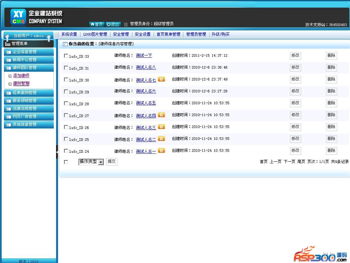Image resolution: width=350 pixels, height=263 pixels.
Task: Expand 新闻中心管理 sidebar section
Action: pyautogui.click(x=29, y=60)
